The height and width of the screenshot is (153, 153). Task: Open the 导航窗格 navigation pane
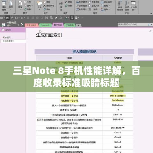(x=4, y=5)
